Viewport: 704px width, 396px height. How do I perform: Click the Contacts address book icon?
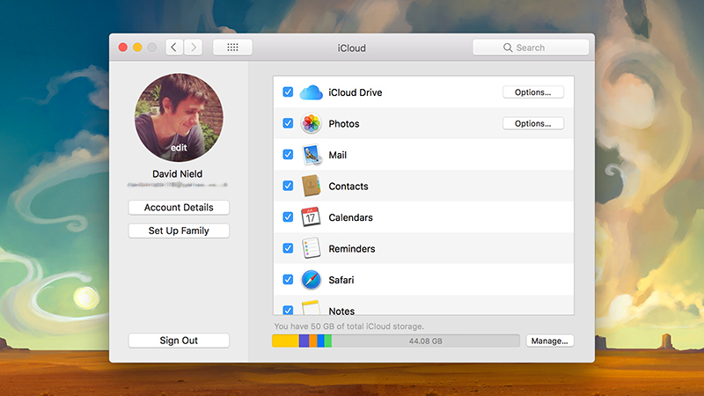(x=311, y=186)
